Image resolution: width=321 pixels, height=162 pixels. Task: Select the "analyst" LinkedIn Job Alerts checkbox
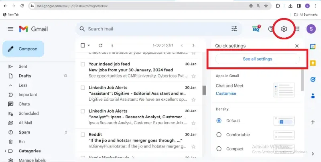click(83, 111)
